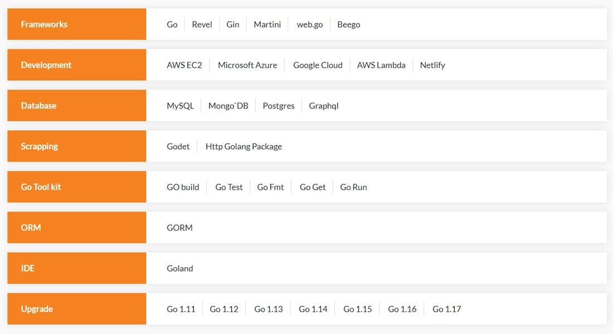Click the Mongo`DB entry
613x334 pixels.
228,106
